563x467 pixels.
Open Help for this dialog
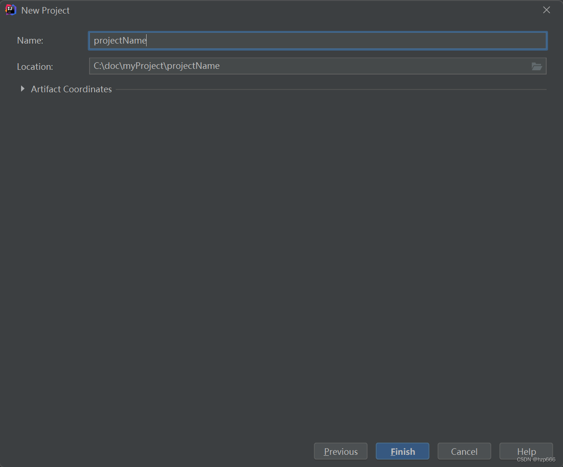pos(526,451)
